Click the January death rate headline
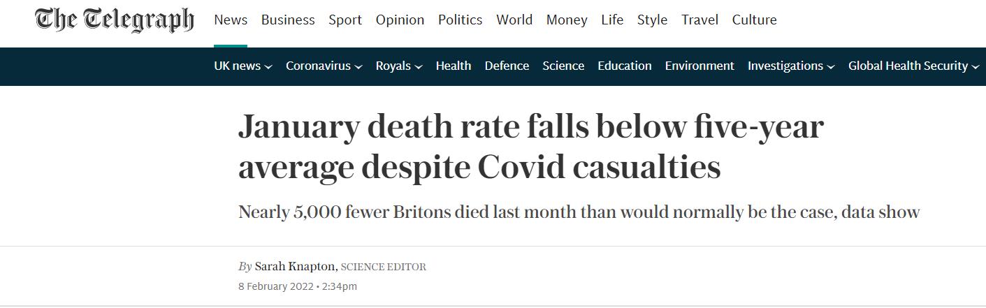Image resolution: width=986 pixels, height=308 pixels. [x=531, y=147]
